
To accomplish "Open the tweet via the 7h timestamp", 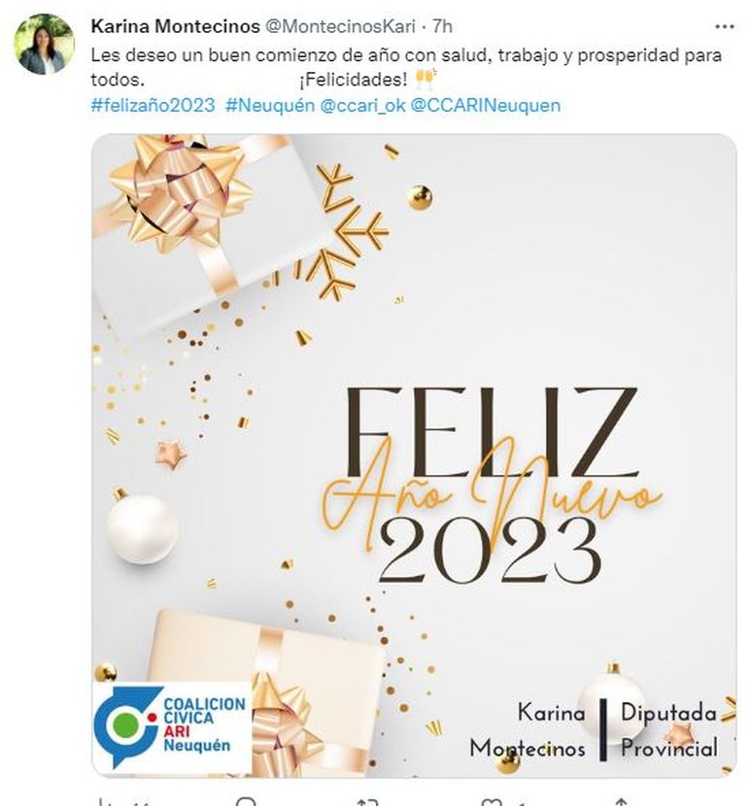I will 442,26.
